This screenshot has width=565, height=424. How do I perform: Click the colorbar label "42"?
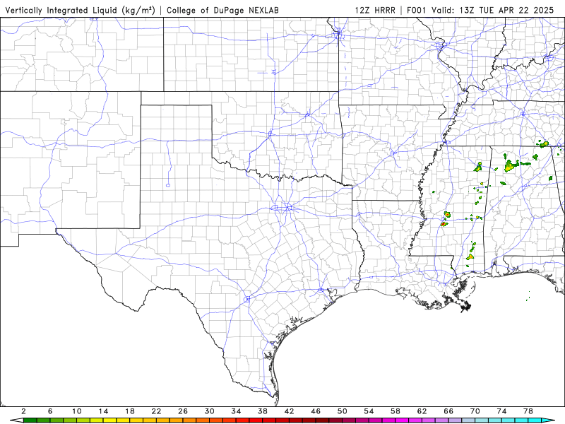290,411
